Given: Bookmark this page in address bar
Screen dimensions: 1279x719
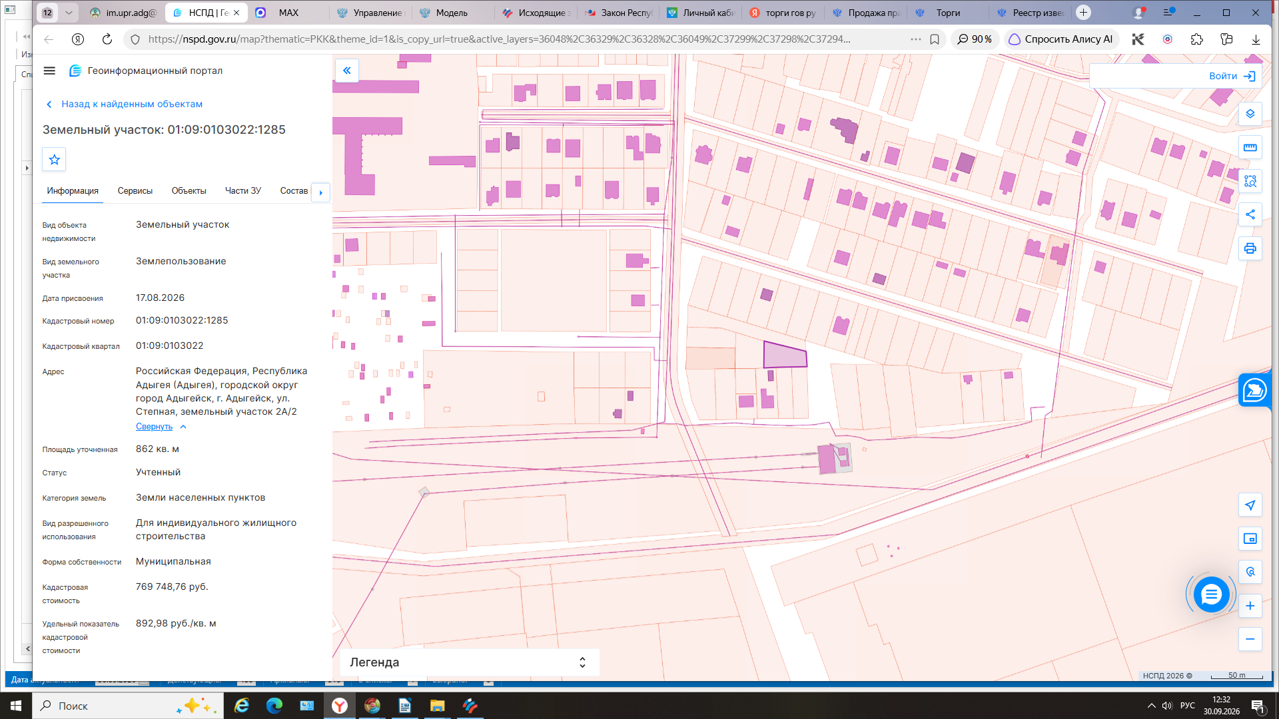Looking at the screenshot, I should click(x=935, y=39).
